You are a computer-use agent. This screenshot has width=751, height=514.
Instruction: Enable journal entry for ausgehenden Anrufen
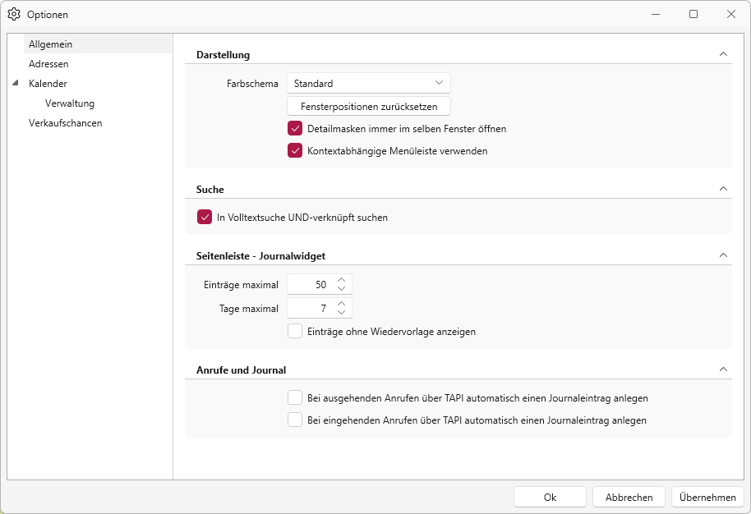pyautogui.click(x=295, y=397)
